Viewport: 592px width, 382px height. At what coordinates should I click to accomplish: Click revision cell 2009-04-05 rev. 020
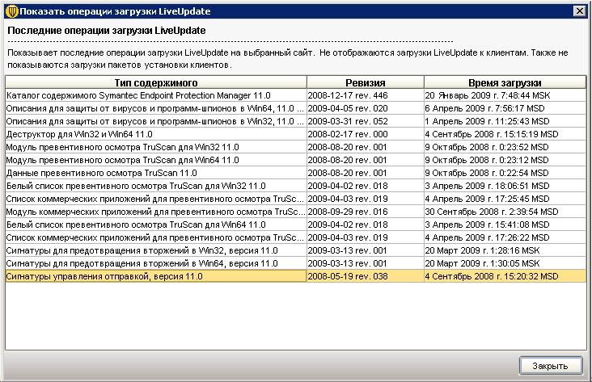(x=366, y=108)
